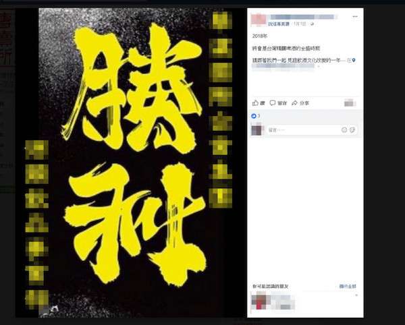Click the commenter avatar beside comment box
This screenshot has height=325, width=405.
257,129
